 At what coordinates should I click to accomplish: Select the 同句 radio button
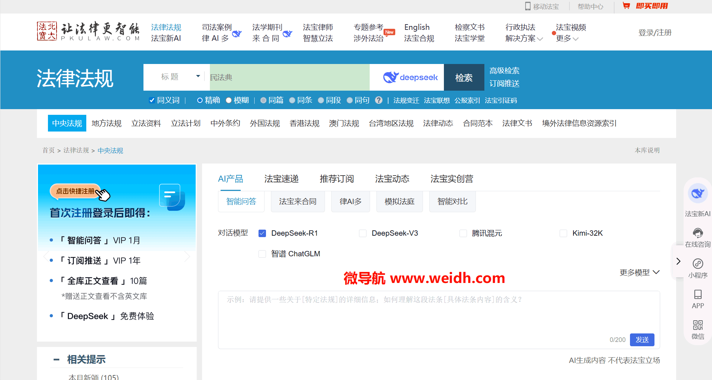(x=349, y=100)
